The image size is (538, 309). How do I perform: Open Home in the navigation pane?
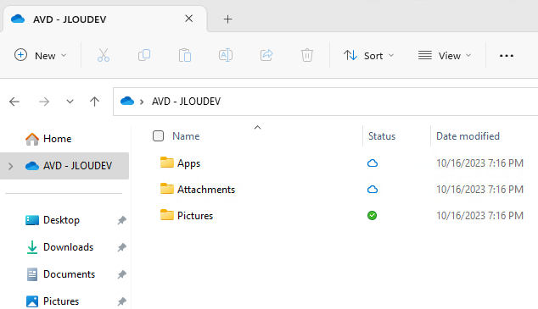(x=58, y=139)
